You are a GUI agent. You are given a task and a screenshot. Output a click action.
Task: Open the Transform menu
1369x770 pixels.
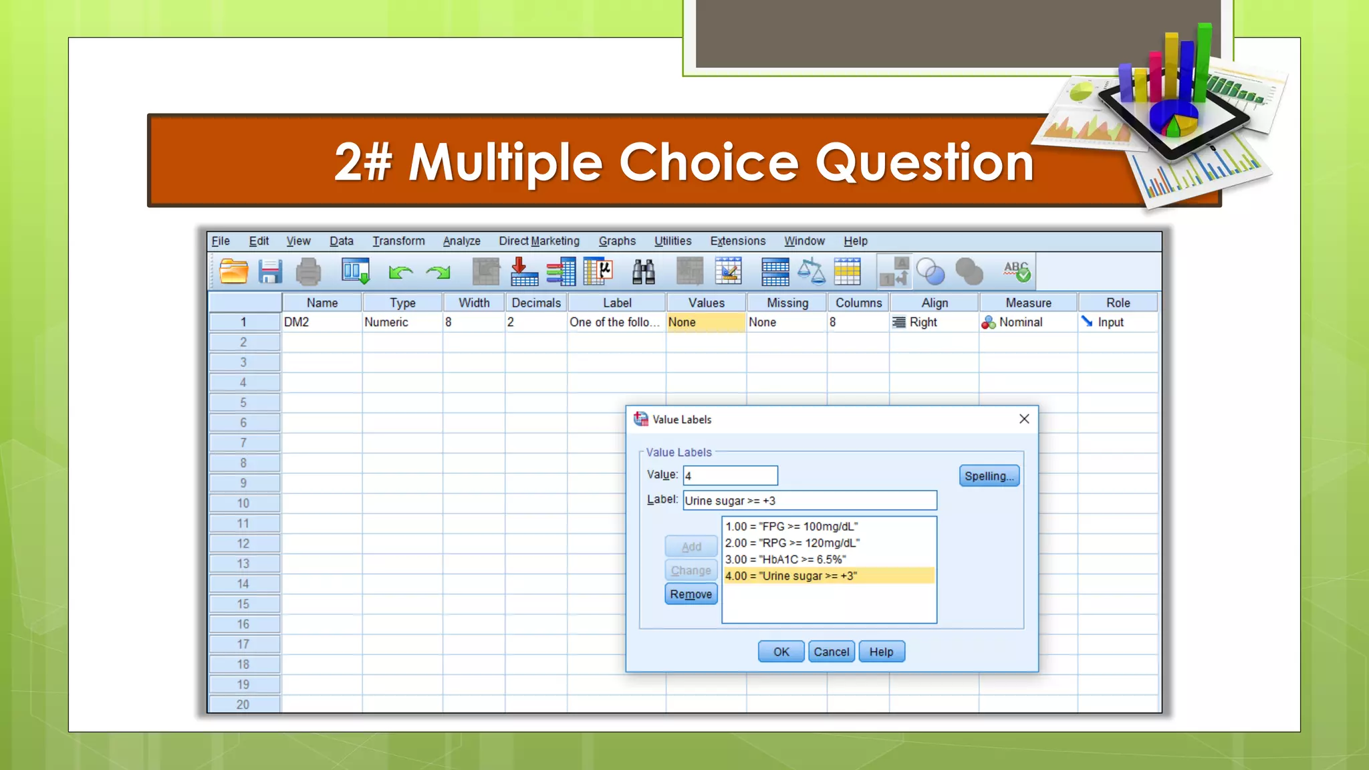pyautogui.click(x=398, y=241)
